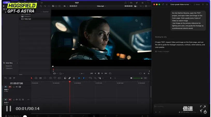Image resolution: width=211 pixels, height=117 pixels.
Task: Toggle auto select on Audio 1 track
Action: click(x=17, y=100)
